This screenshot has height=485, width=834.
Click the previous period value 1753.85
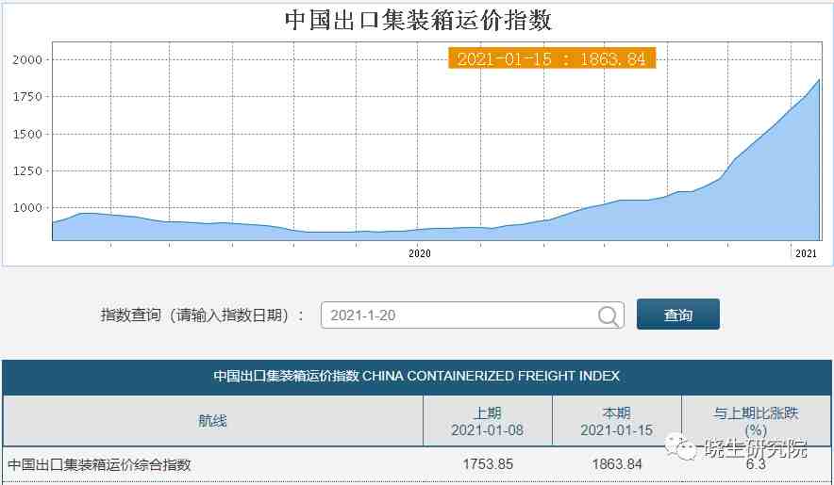488,464
